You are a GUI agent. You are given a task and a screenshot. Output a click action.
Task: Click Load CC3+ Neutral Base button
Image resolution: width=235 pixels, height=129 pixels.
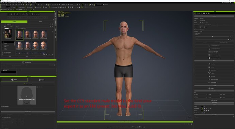(x=214, y=46)
